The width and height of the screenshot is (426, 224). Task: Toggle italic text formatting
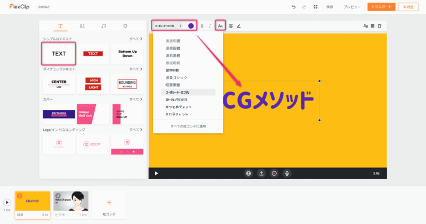click(210, 26)
